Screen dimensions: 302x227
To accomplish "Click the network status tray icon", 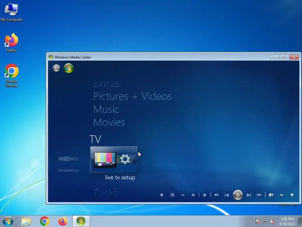I will (265, 221).
